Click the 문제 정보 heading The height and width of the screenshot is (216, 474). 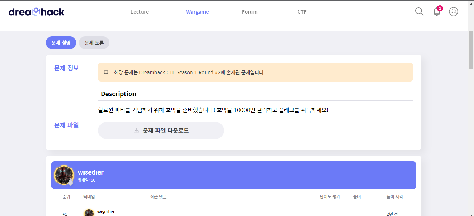point(66,68)
